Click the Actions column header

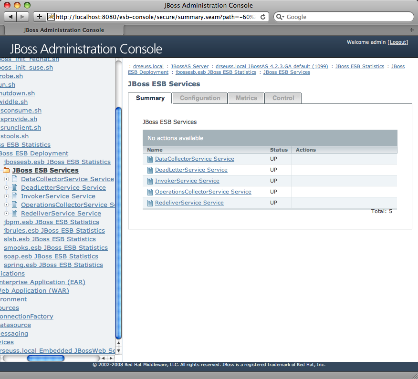[x=345, y=150]
